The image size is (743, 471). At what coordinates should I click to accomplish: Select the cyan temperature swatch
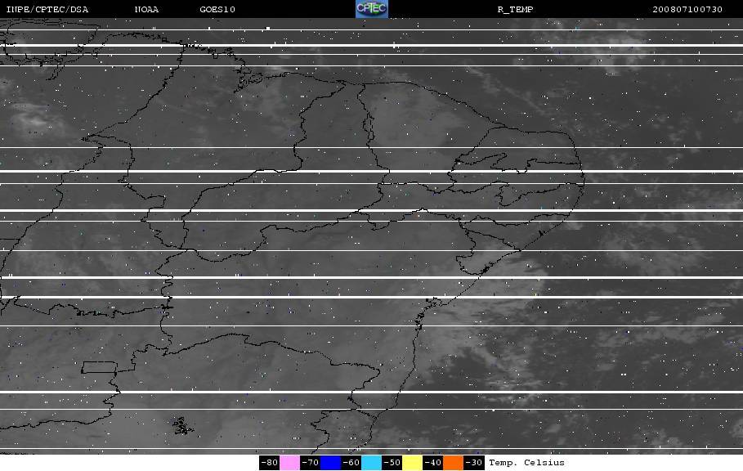pos(371,463)
